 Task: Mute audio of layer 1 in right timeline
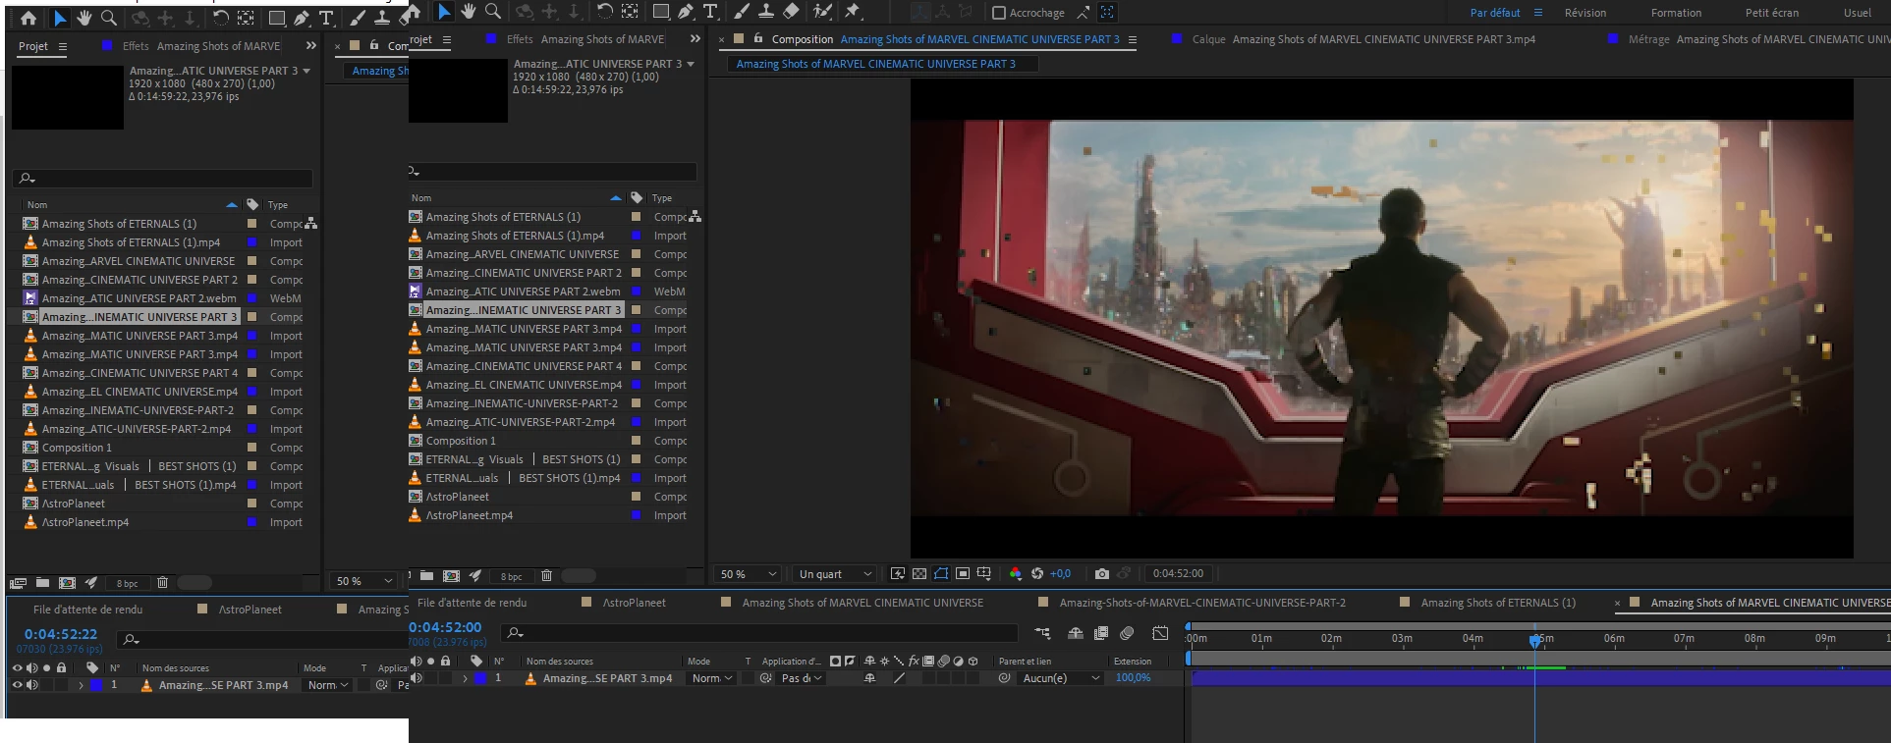pyautogui.click(x=417, y=678)
